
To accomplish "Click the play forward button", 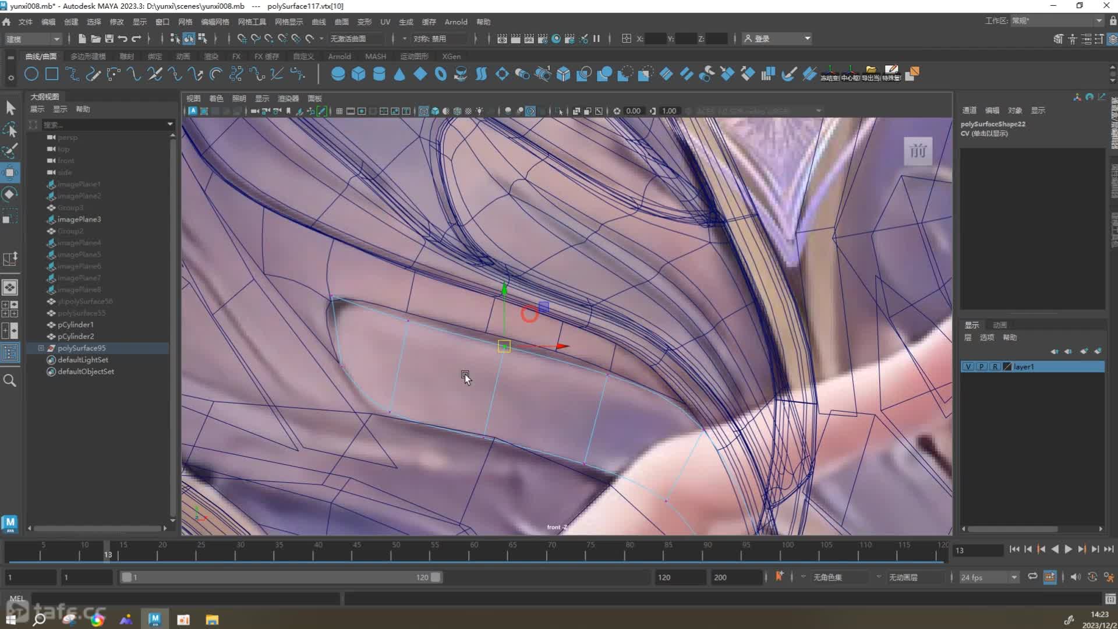I will coord(1069,549).
